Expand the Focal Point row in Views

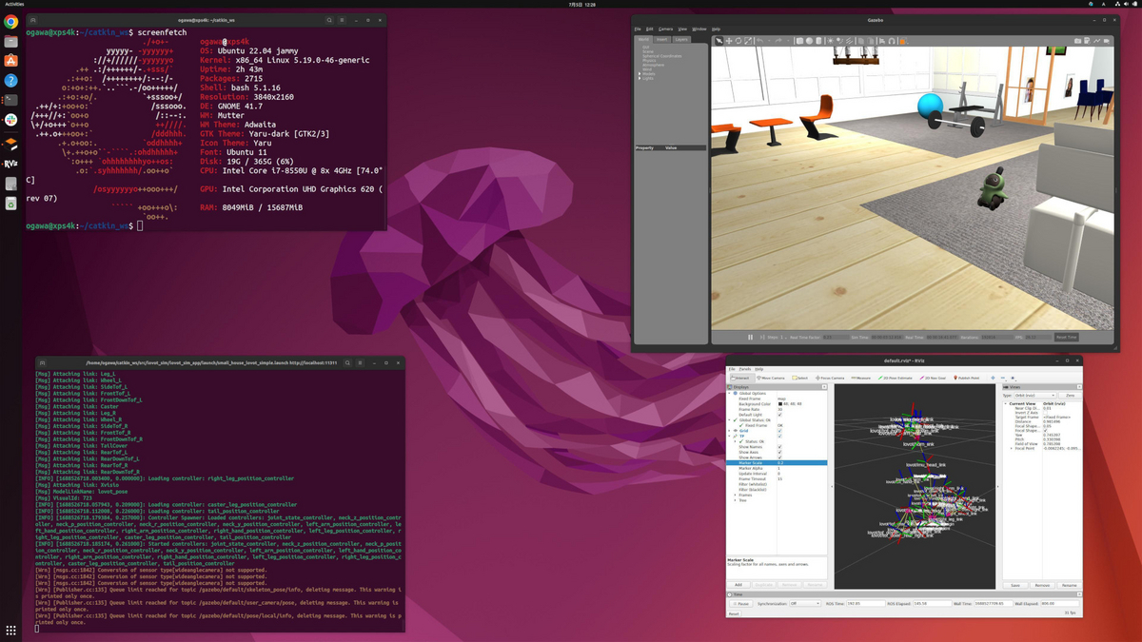(1012, 448)
